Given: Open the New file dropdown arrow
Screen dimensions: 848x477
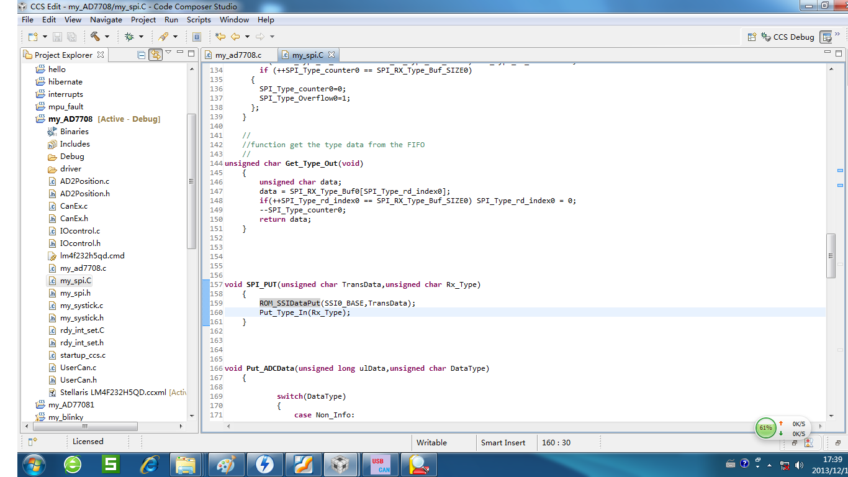Looking at the screenshot, I should pos(43,37).
